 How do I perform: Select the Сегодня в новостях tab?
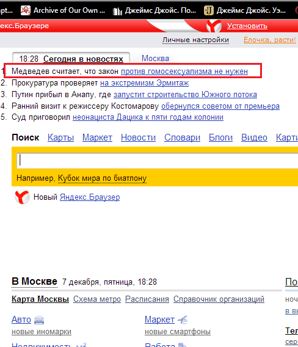(x=83, y=59)
